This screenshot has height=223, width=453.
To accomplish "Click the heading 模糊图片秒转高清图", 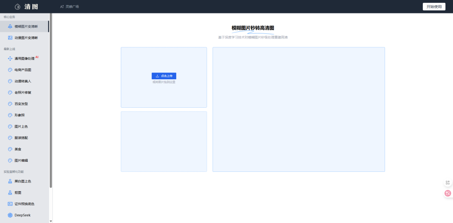I will pyautogui.click(x=253, y=28).
